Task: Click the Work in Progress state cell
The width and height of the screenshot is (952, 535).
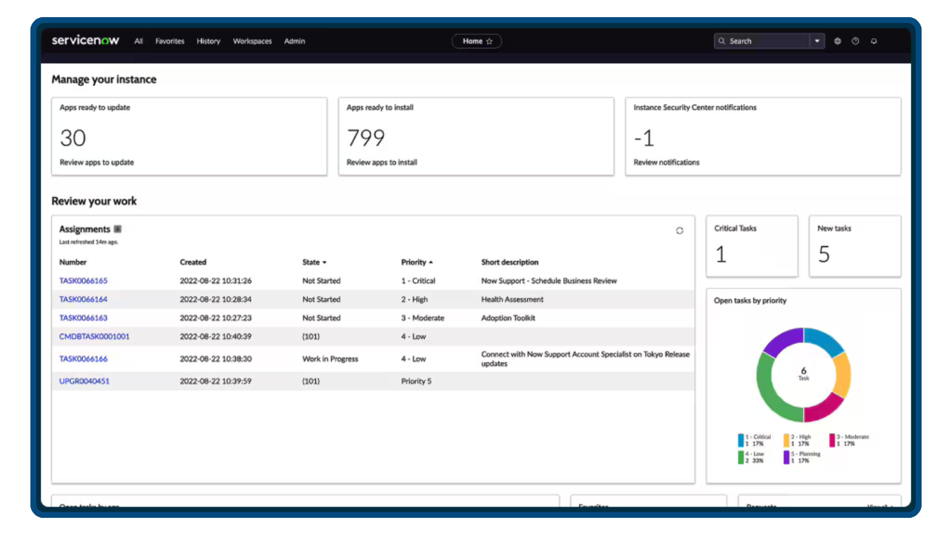Action: pyautogui.click(x=331, y=359)
